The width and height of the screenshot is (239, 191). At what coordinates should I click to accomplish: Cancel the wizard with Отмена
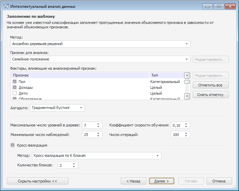219,181
